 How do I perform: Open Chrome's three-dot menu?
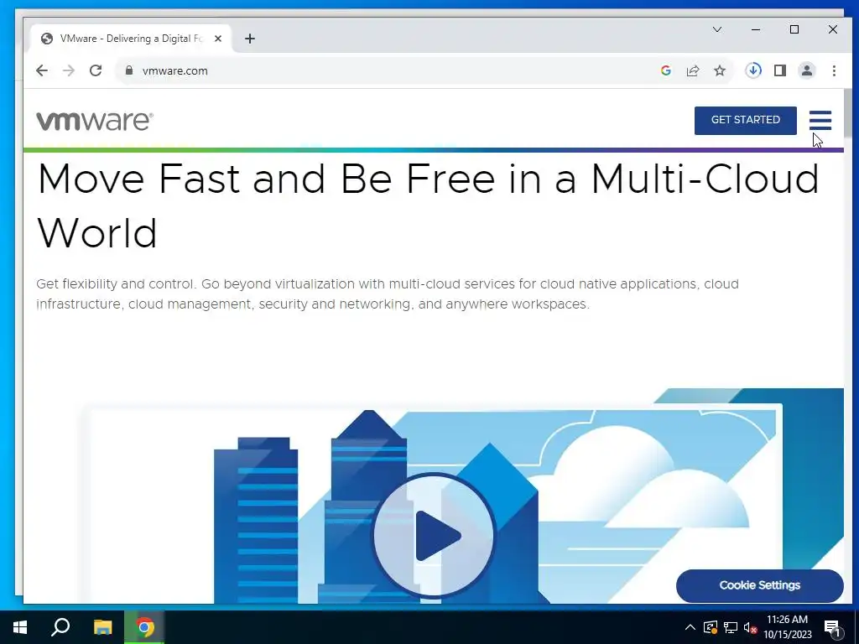(834, 70)
